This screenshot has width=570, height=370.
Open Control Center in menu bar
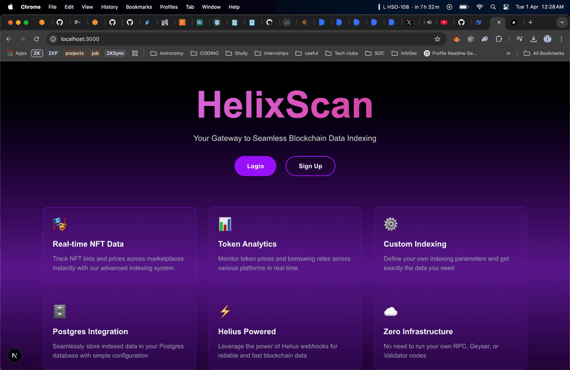click(x=506, y=7)
